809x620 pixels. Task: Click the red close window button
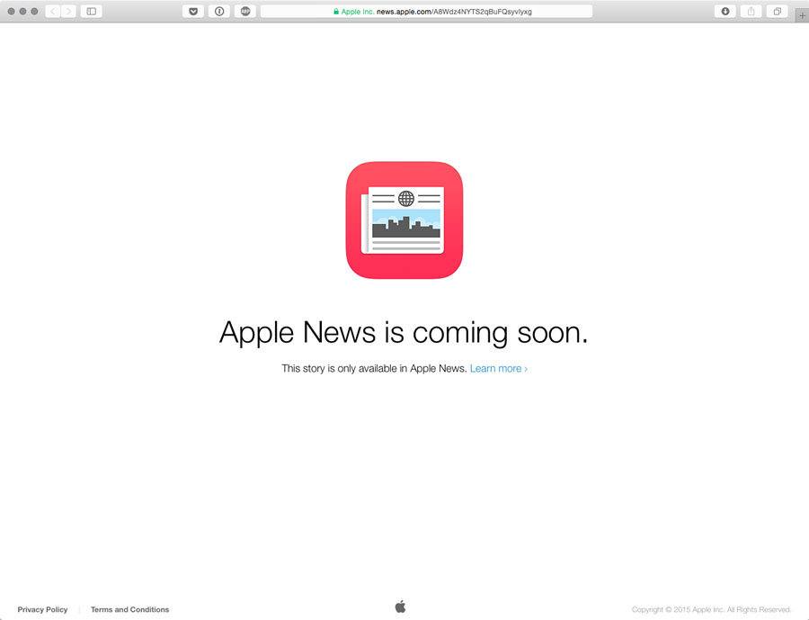[x=12, y=12]
